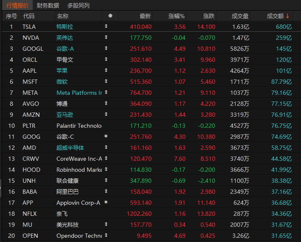Click CoreWeave Inc-A name cell

coord(79,159)
